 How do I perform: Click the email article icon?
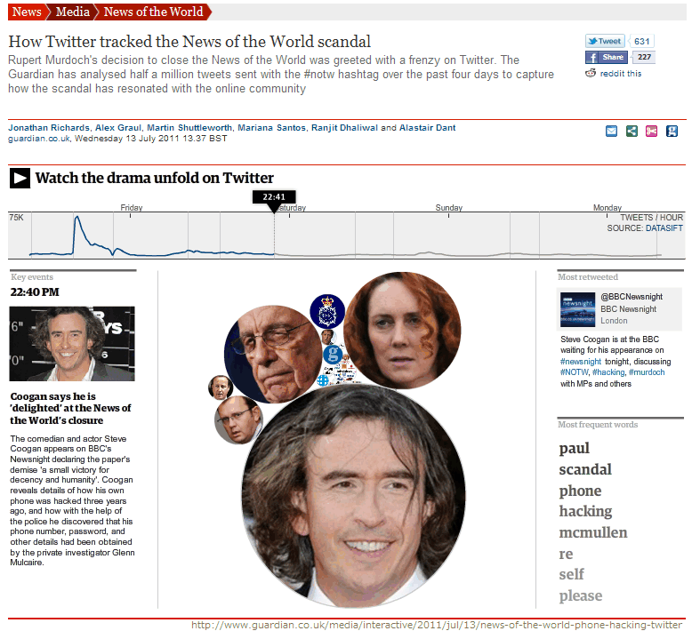pyautogui.click(x=611, y=132)
